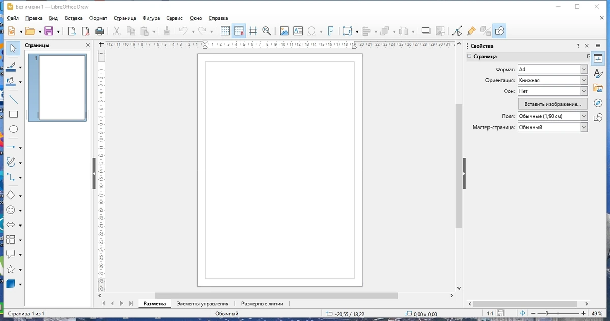
Task: Open the Flowchart shapes tool
Action: [11, 240]
